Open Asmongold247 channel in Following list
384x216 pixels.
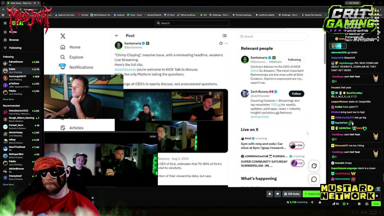(x=21, y=78)
